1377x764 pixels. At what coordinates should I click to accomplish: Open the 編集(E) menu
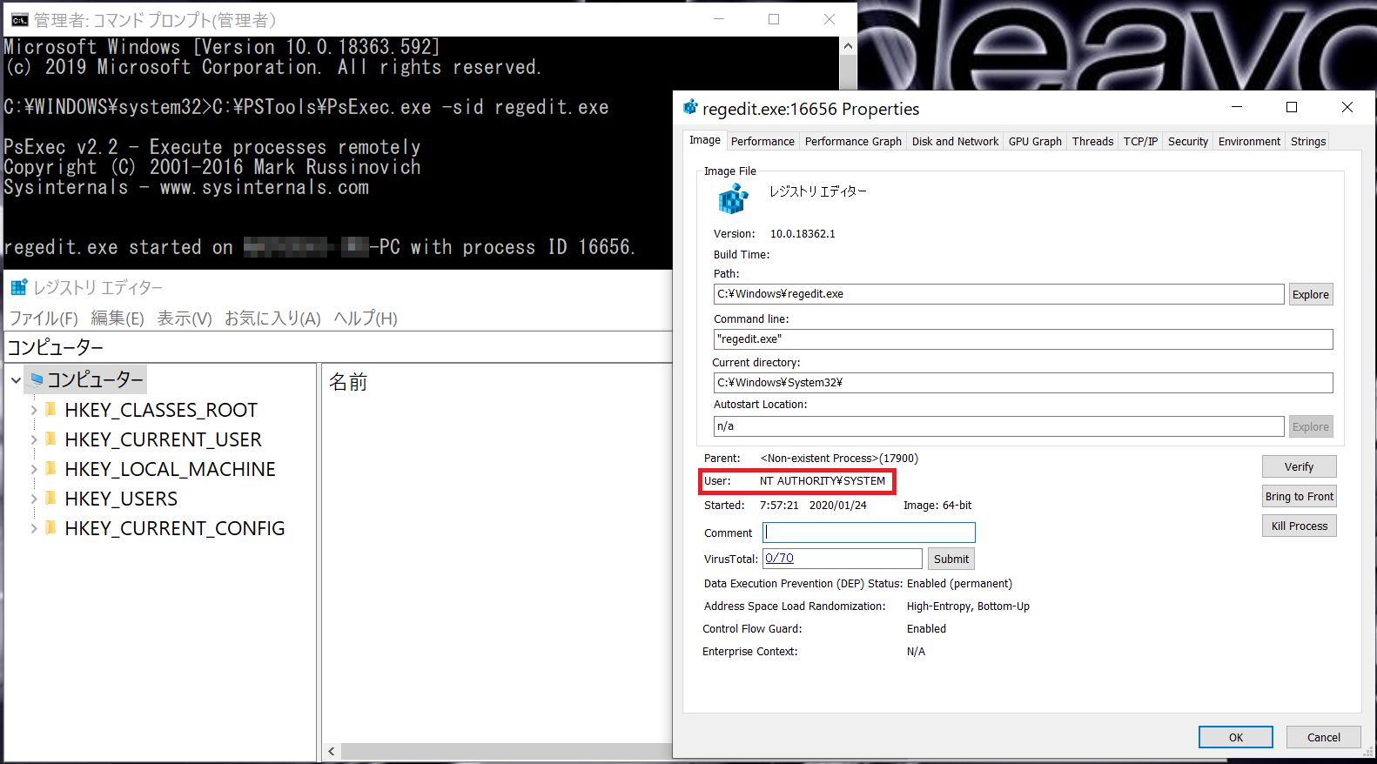tap(118, 318)
